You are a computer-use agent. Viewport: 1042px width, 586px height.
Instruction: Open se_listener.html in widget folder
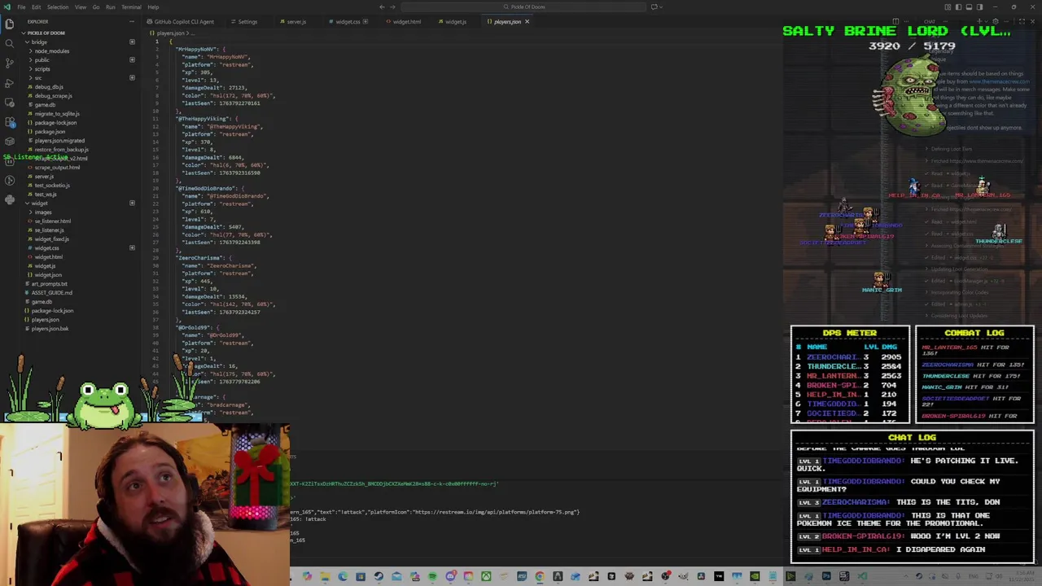52,221
